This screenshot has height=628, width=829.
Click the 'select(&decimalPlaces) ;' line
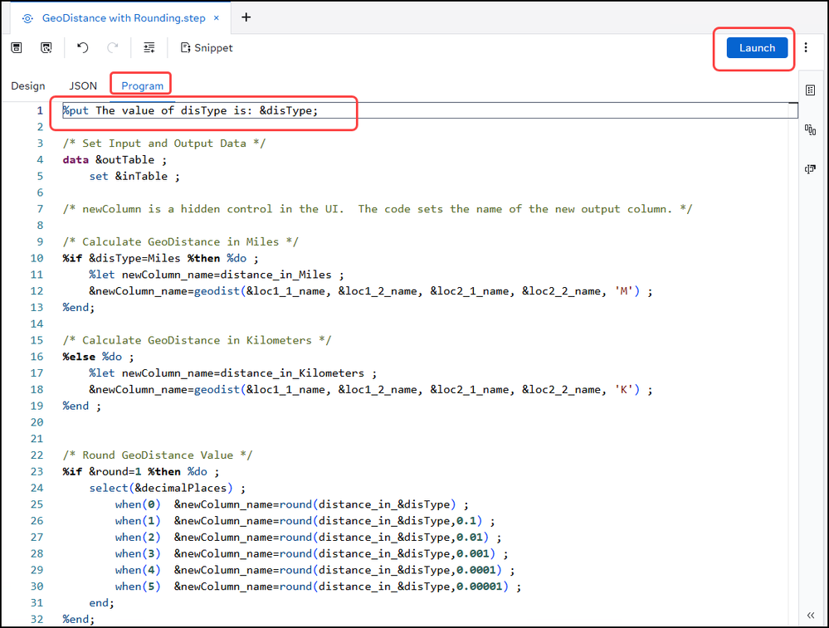(167, 488)
